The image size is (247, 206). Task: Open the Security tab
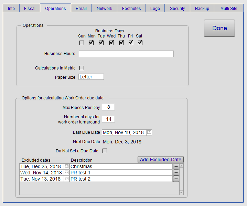(177, 8)
